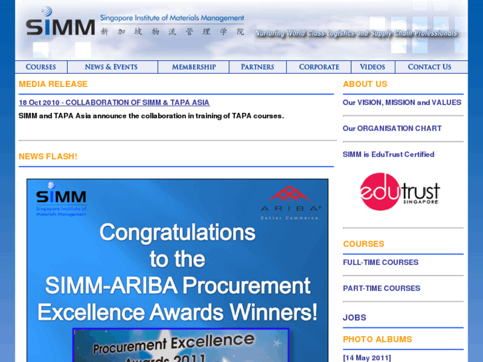Select the Partners menu item

point(258,67)
